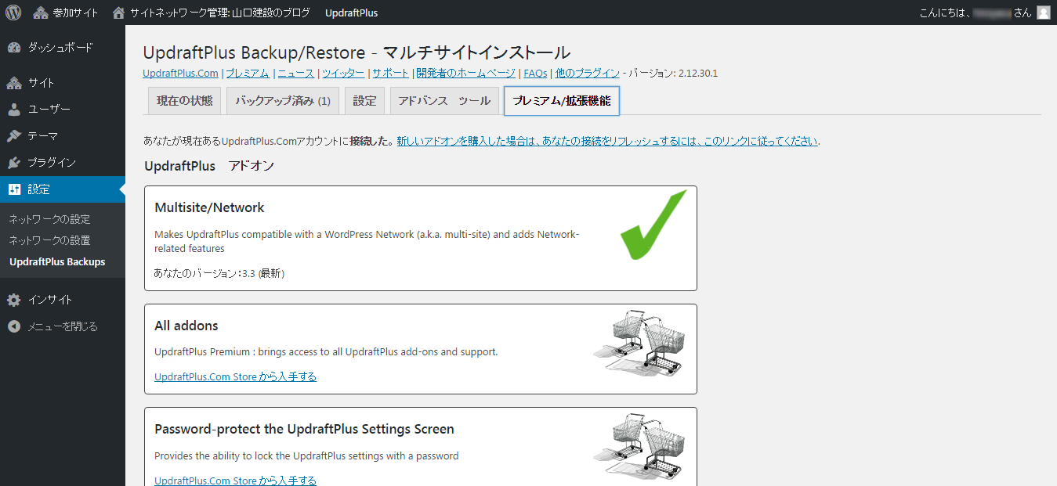1057x486 pixels.
Task: Open the 開発者のホームページ link
Action: click(466, 74)
